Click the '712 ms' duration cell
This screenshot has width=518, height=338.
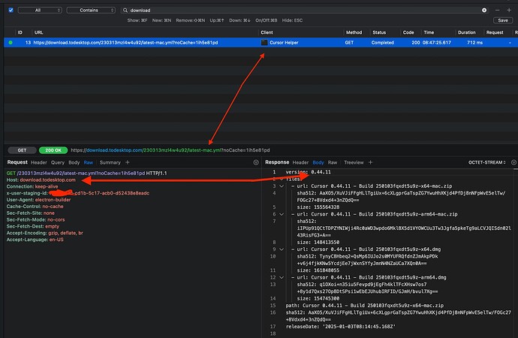click(x=474, y=43)
